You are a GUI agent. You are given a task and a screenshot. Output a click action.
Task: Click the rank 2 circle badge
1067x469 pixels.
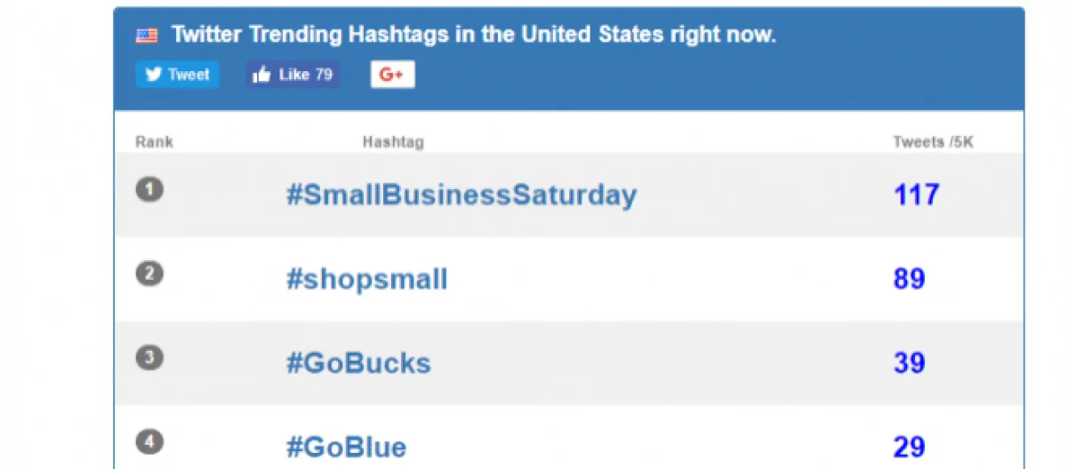click(149, 274)
